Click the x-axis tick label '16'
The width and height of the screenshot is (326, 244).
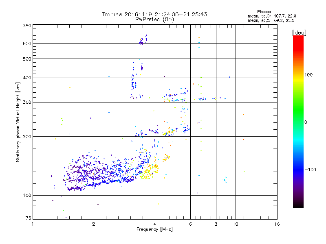277,224
